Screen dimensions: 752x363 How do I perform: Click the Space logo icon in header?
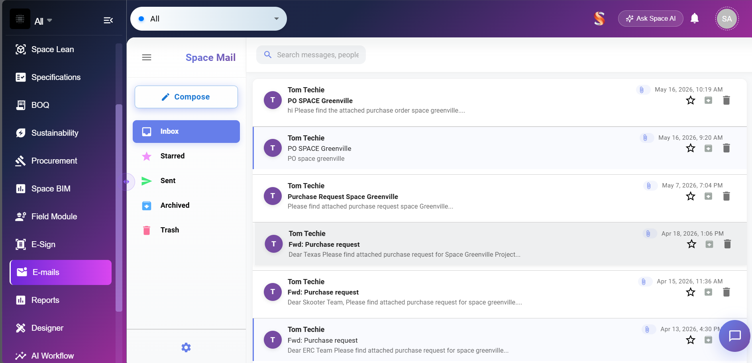point(599,19)
